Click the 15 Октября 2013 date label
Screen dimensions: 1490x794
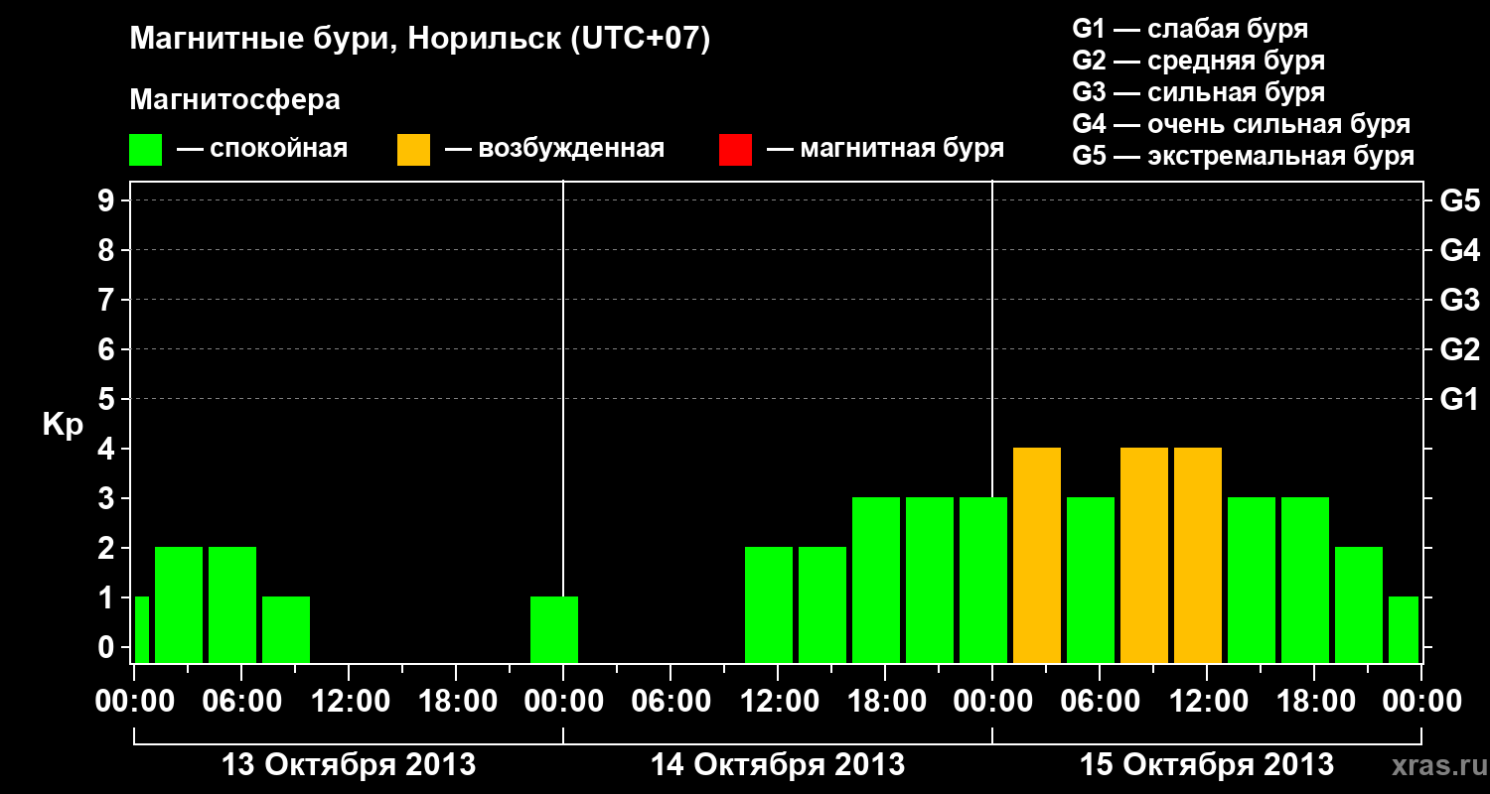[x=1206, y=764]
